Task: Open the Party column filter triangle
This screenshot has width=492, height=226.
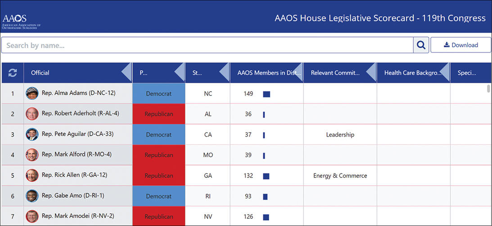Action: 180,73
